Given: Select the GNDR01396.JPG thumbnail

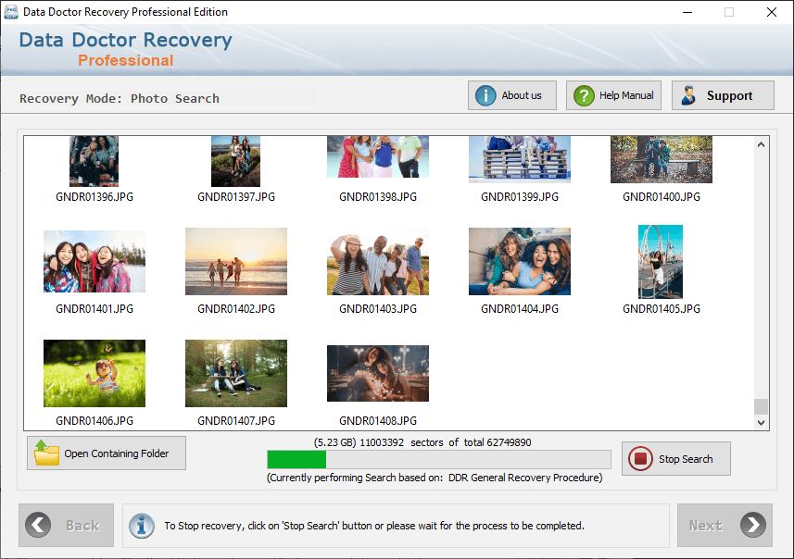Looking at the screenshot, I should click(95, 161).
